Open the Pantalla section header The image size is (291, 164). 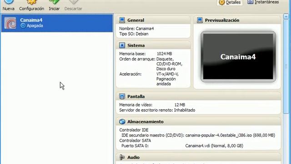(198, 96)
